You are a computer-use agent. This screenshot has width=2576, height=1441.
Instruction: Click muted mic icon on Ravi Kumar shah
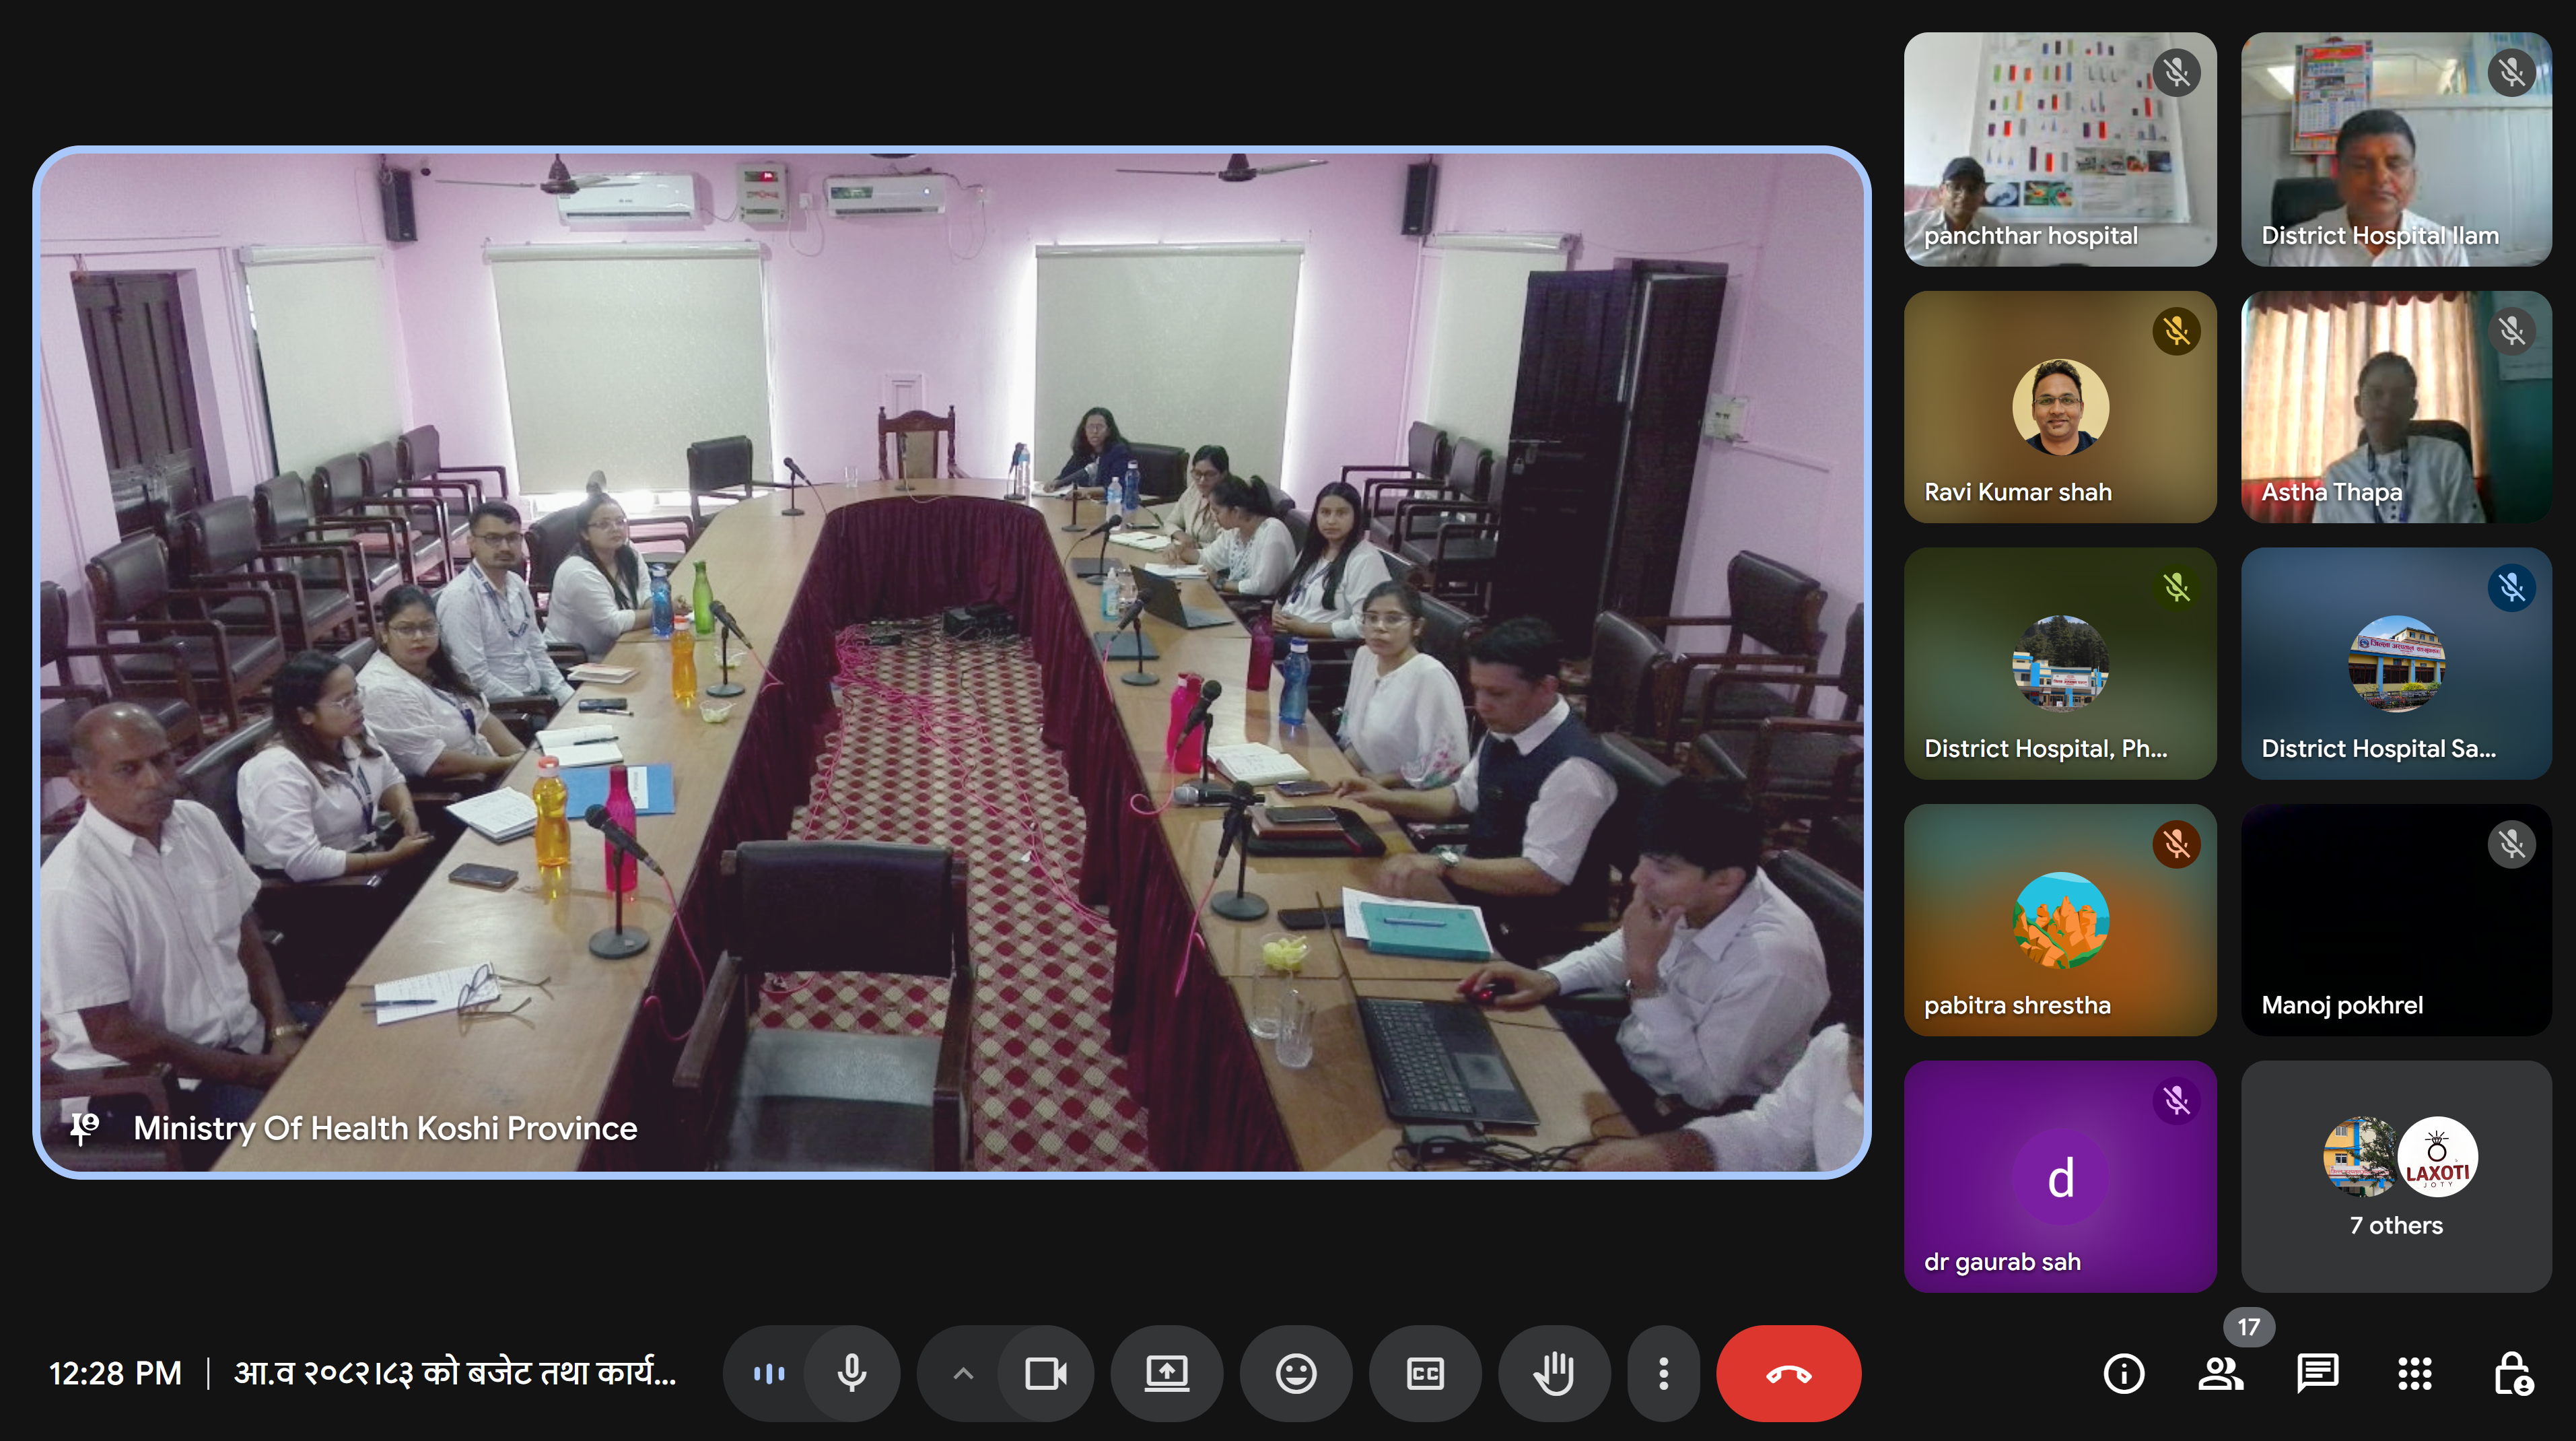pyautogui.click(x=2176, y=331)
